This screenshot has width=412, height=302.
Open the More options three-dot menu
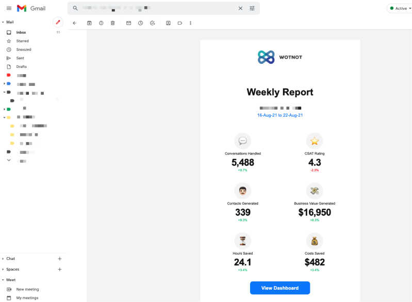[x=190, y=23]
